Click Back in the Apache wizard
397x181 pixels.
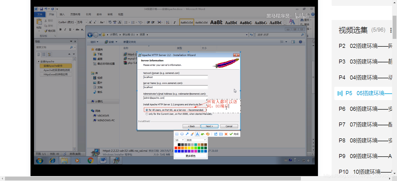tap(191, 126)
